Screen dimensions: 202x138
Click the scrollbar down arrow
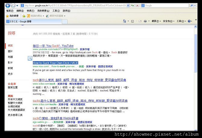[x=195, y=130]
